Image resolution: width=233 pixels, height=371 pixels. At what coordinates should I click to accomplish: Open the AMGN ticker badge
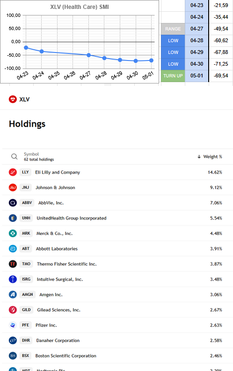point(28,295)
